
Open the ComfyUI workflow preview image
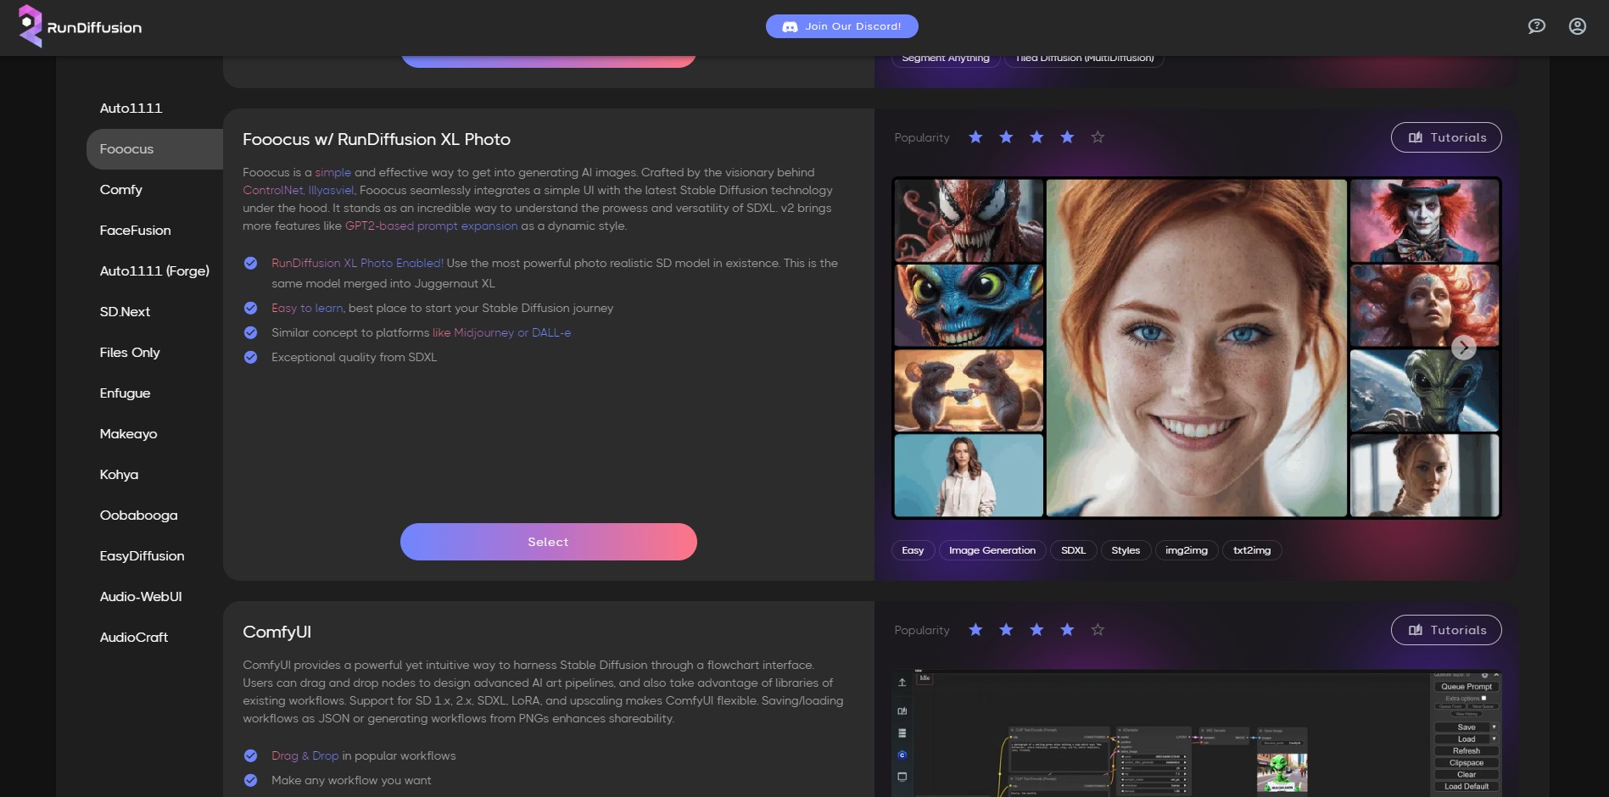(1196, 734)
